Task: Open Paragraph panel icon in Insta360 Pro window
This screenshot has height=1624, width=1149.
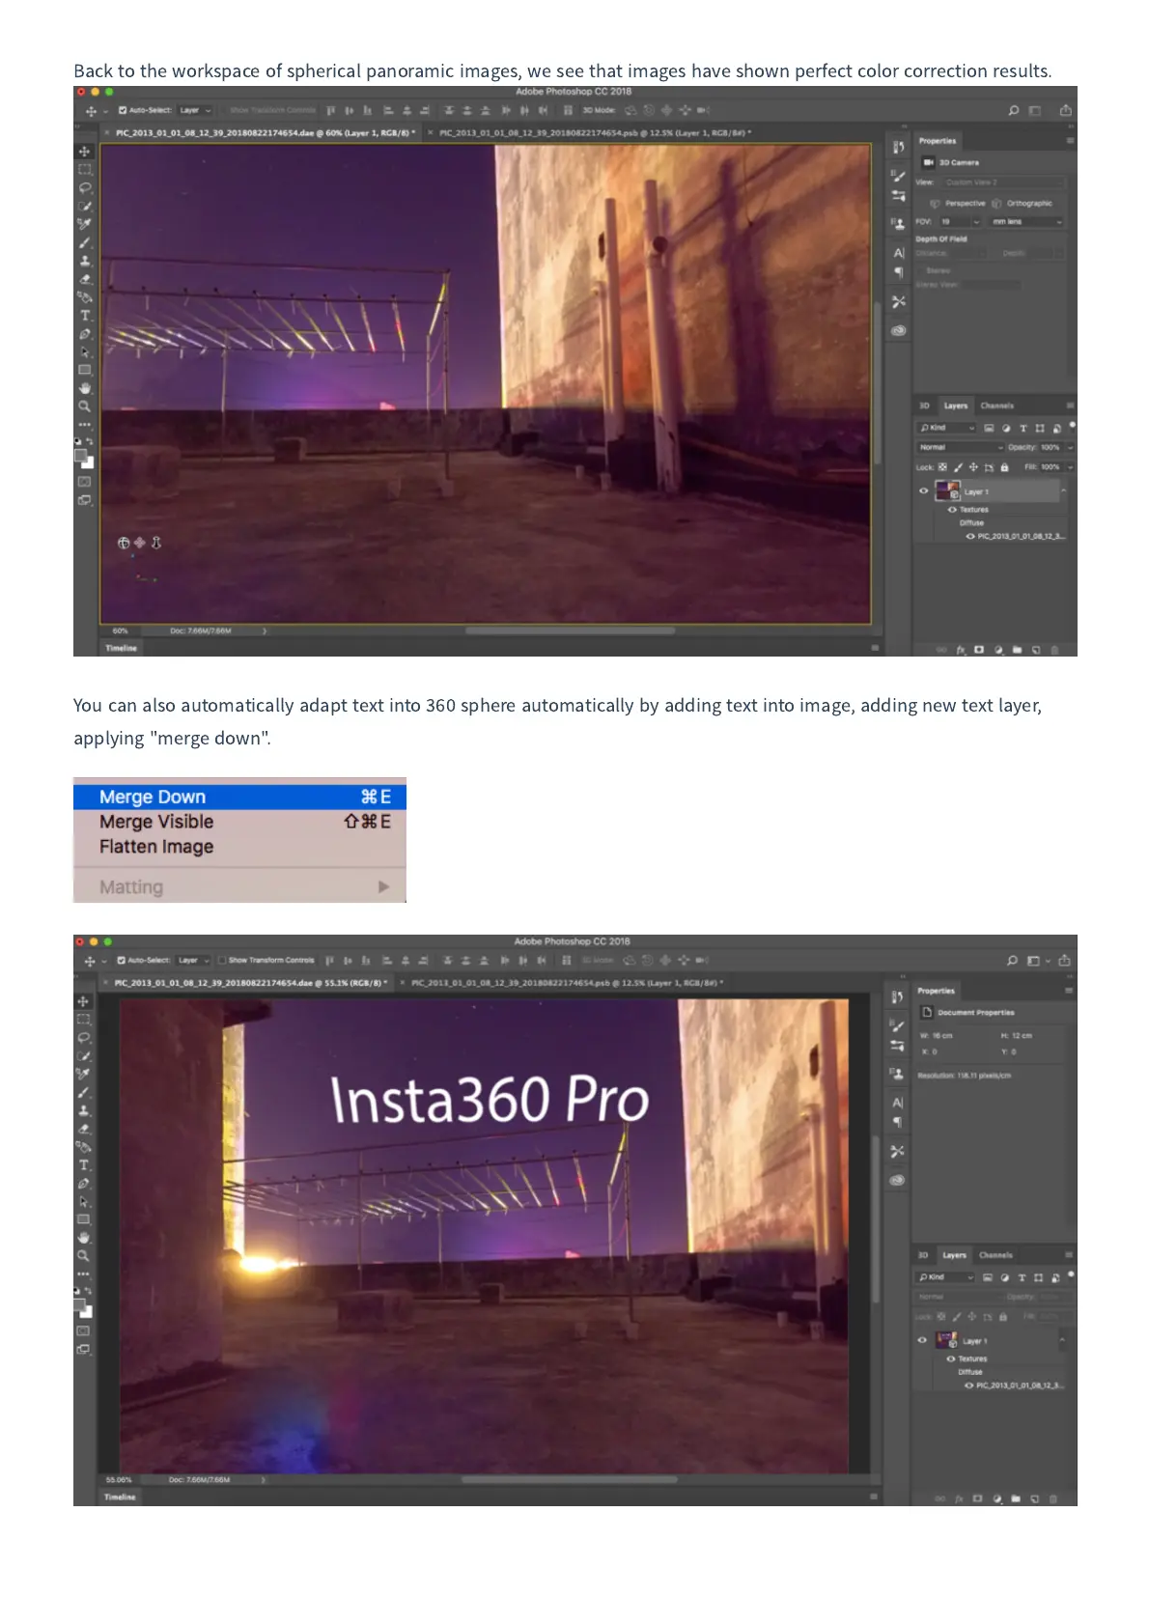Action: 898,1122
